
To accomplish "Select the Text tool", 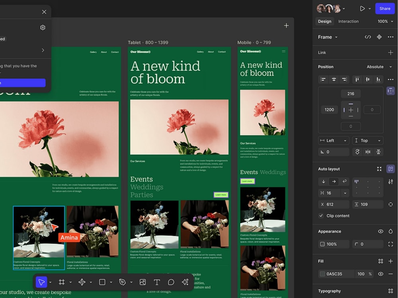I will click(x=157, y=282).
